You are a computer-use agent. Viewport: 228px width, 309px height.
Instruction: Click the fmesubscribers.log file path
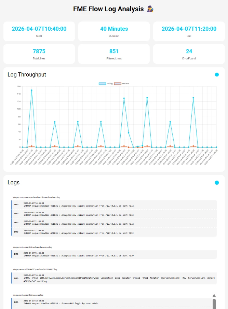pyautogui.click(x=37, y=197)
